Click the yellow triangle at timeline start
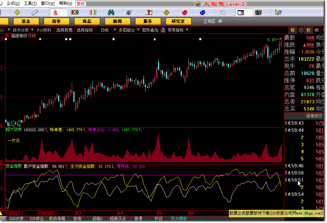Image resolution: width=327 pixels, height=223 pixels. (x=1, y=213)
